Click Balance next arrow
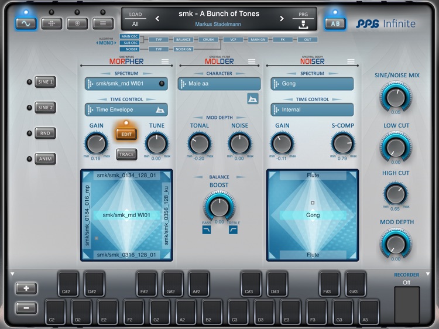This screenshot has height=329, width=439. (241, 177)
